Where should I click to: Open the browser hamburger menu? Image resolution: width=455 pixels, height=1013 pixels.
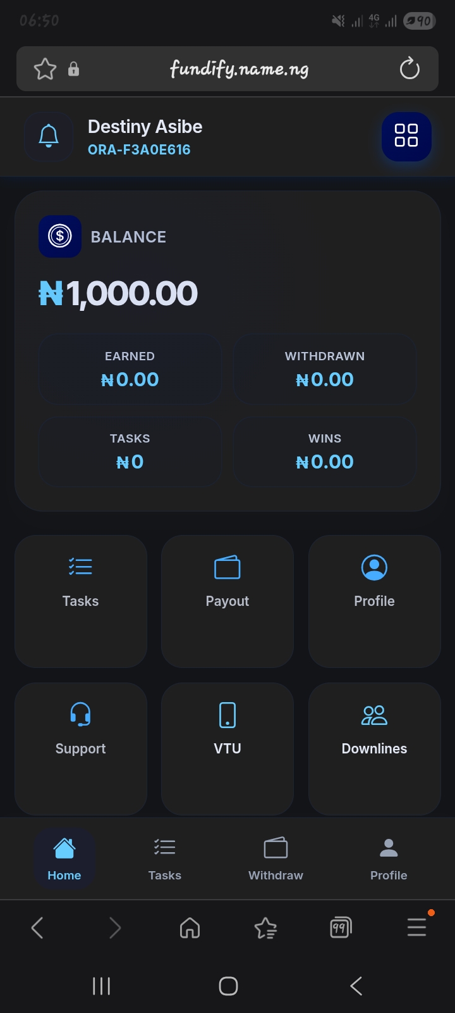point(416,928)
